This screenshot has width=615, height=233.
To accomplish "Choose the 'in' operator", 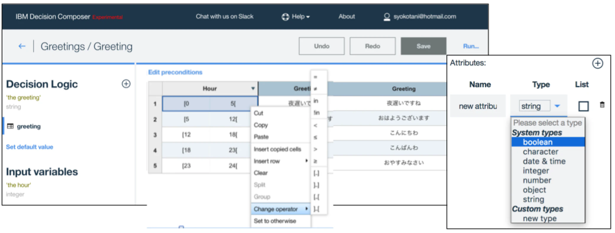I will 316,101.
